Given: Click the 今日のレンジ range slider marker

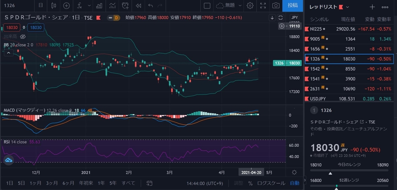Looking at the screenshot, I should [x=330, y=173].
